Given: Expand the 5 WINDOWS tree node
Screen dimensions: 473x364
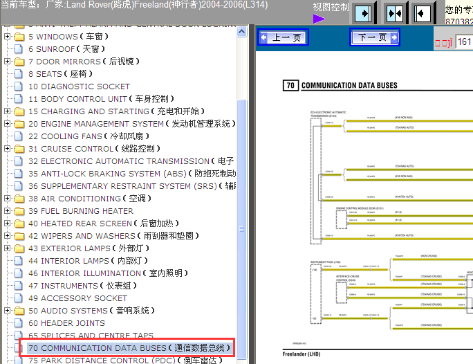Looking at the screenshot, I should coord(7,37).
